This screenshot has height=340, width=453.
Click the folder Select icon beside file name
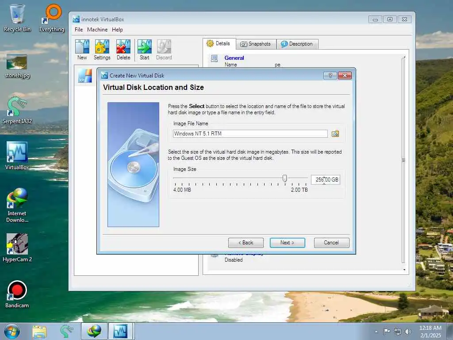[x=335, y=134]
